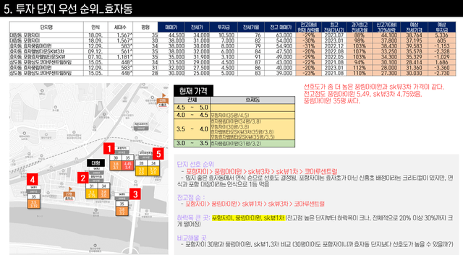Click the '효자동' header in price table

[x=252, y=100]
